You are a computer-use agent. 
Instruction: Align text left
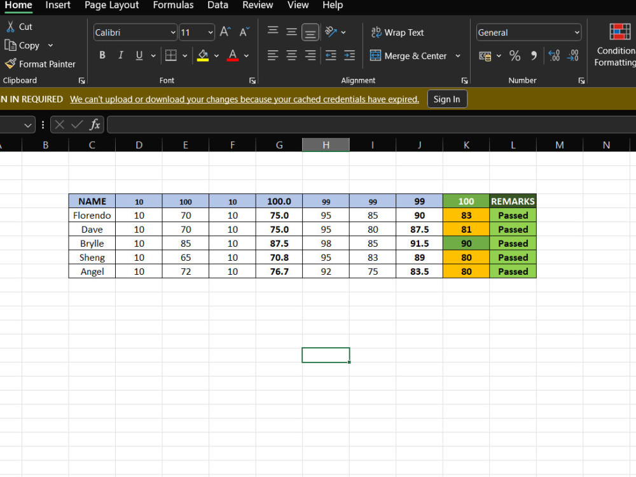click(273, 55)
